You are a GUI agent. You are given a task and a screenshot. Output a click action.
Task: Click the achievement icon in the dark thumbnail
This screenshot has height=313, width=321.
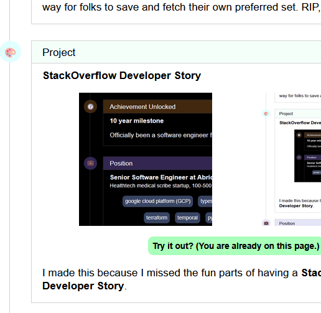(90, 106)
